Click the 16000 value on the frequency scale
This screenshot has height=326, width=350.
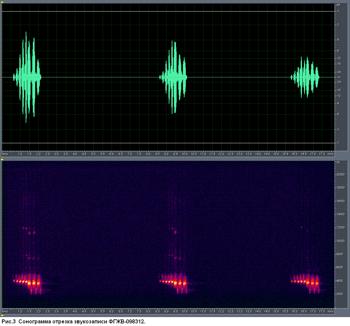[340, 201]
